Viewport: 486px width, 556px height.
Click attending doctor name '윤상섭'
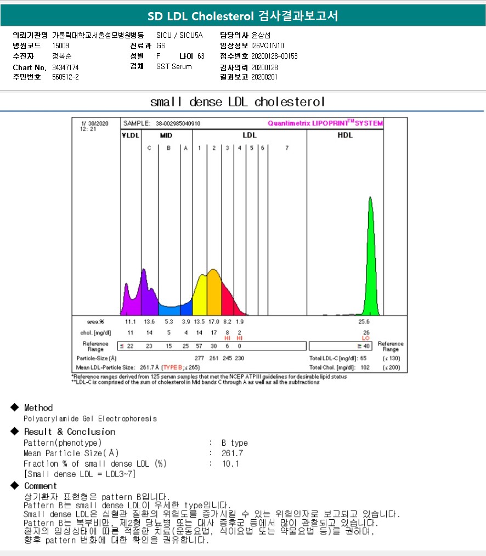pos(261,35)
